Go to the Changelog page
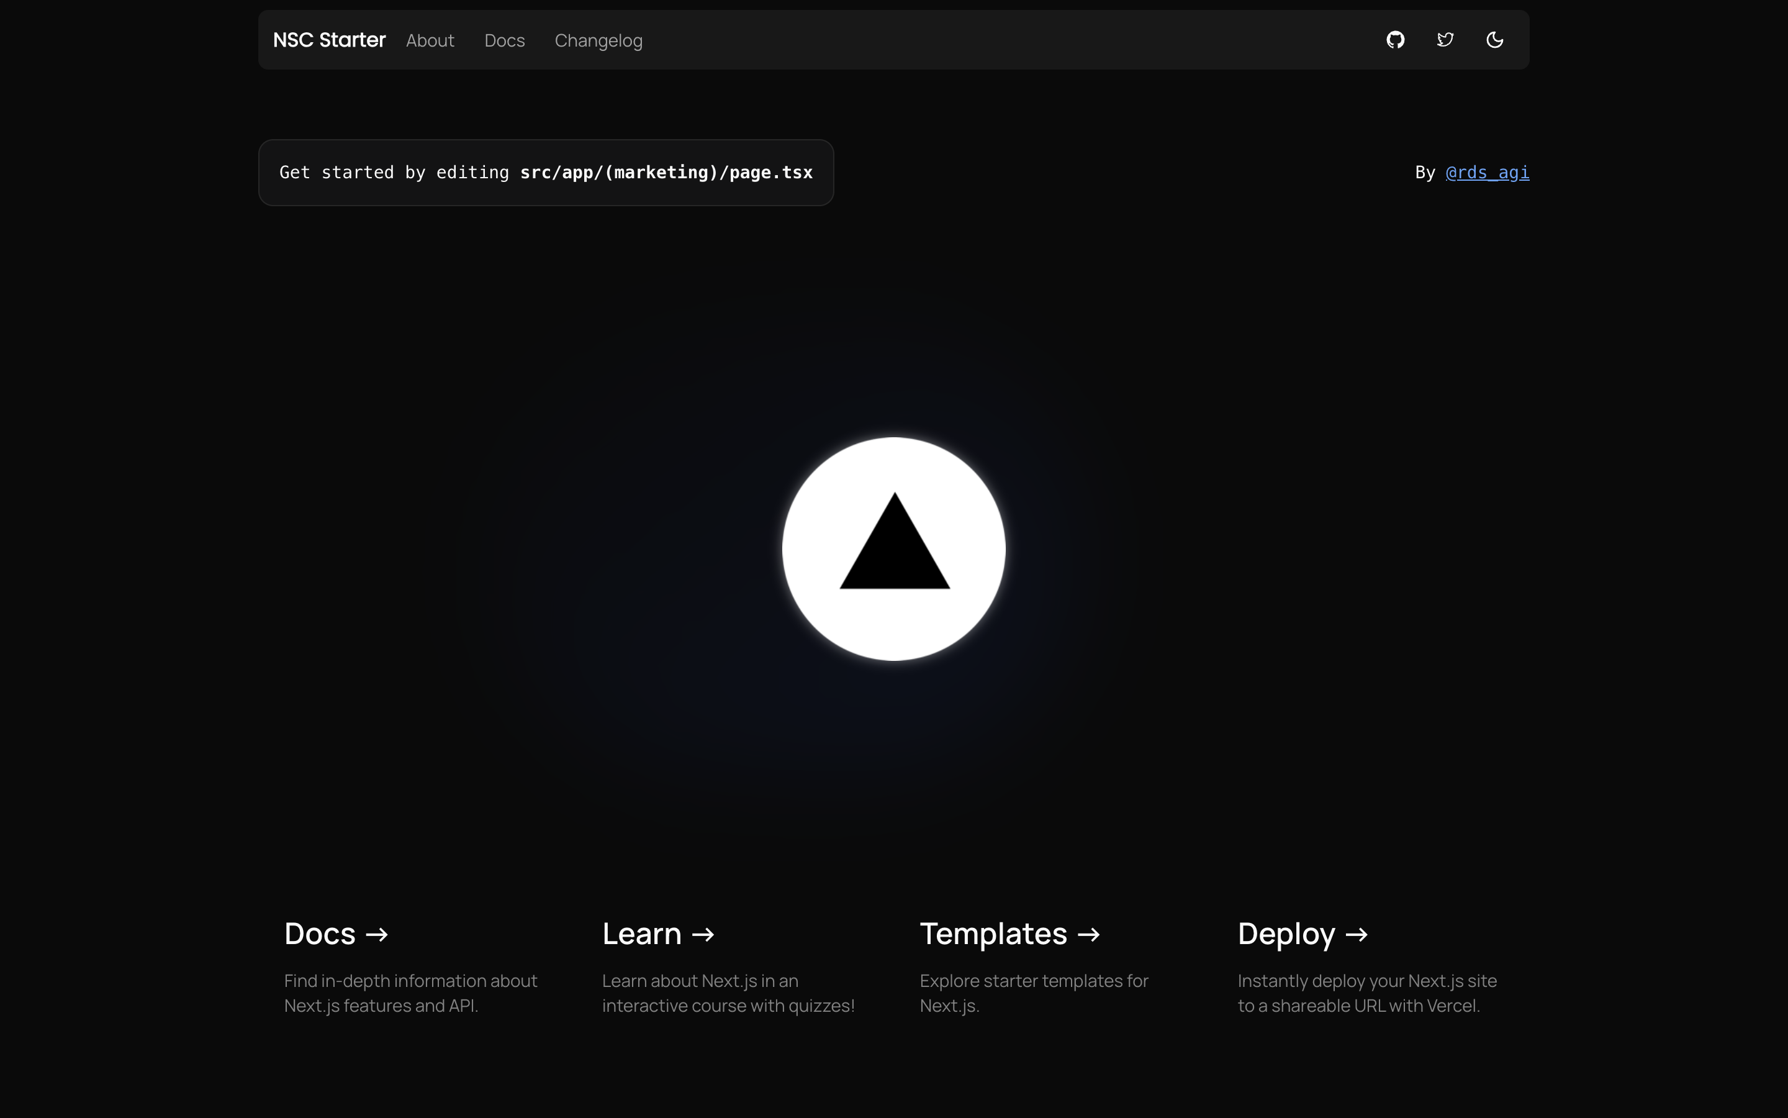The image size is (1788, 1118). tap(598, 40)
